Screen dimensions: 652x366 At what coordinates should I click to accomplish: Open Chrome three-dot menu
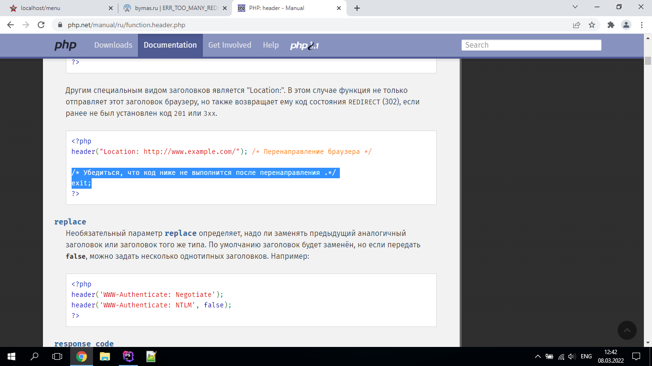pos(641,25)
